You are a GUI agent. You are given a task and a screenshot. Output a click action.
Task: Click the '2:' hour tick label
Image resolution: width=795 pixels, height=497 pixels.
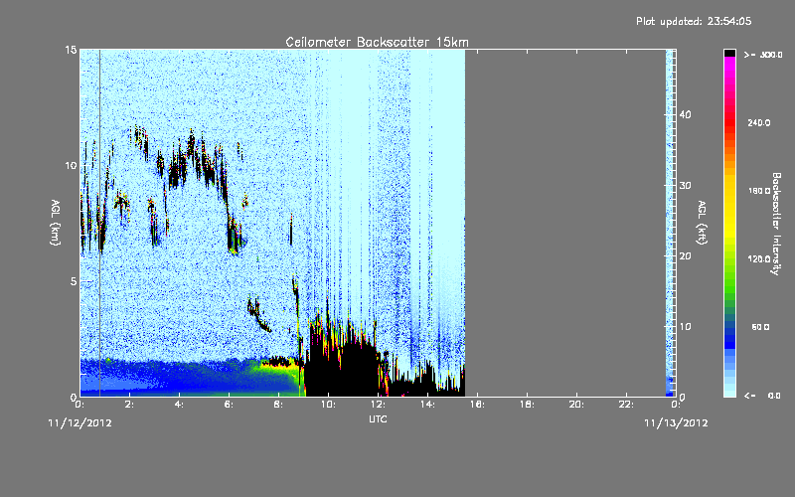[x=130, y=405]
